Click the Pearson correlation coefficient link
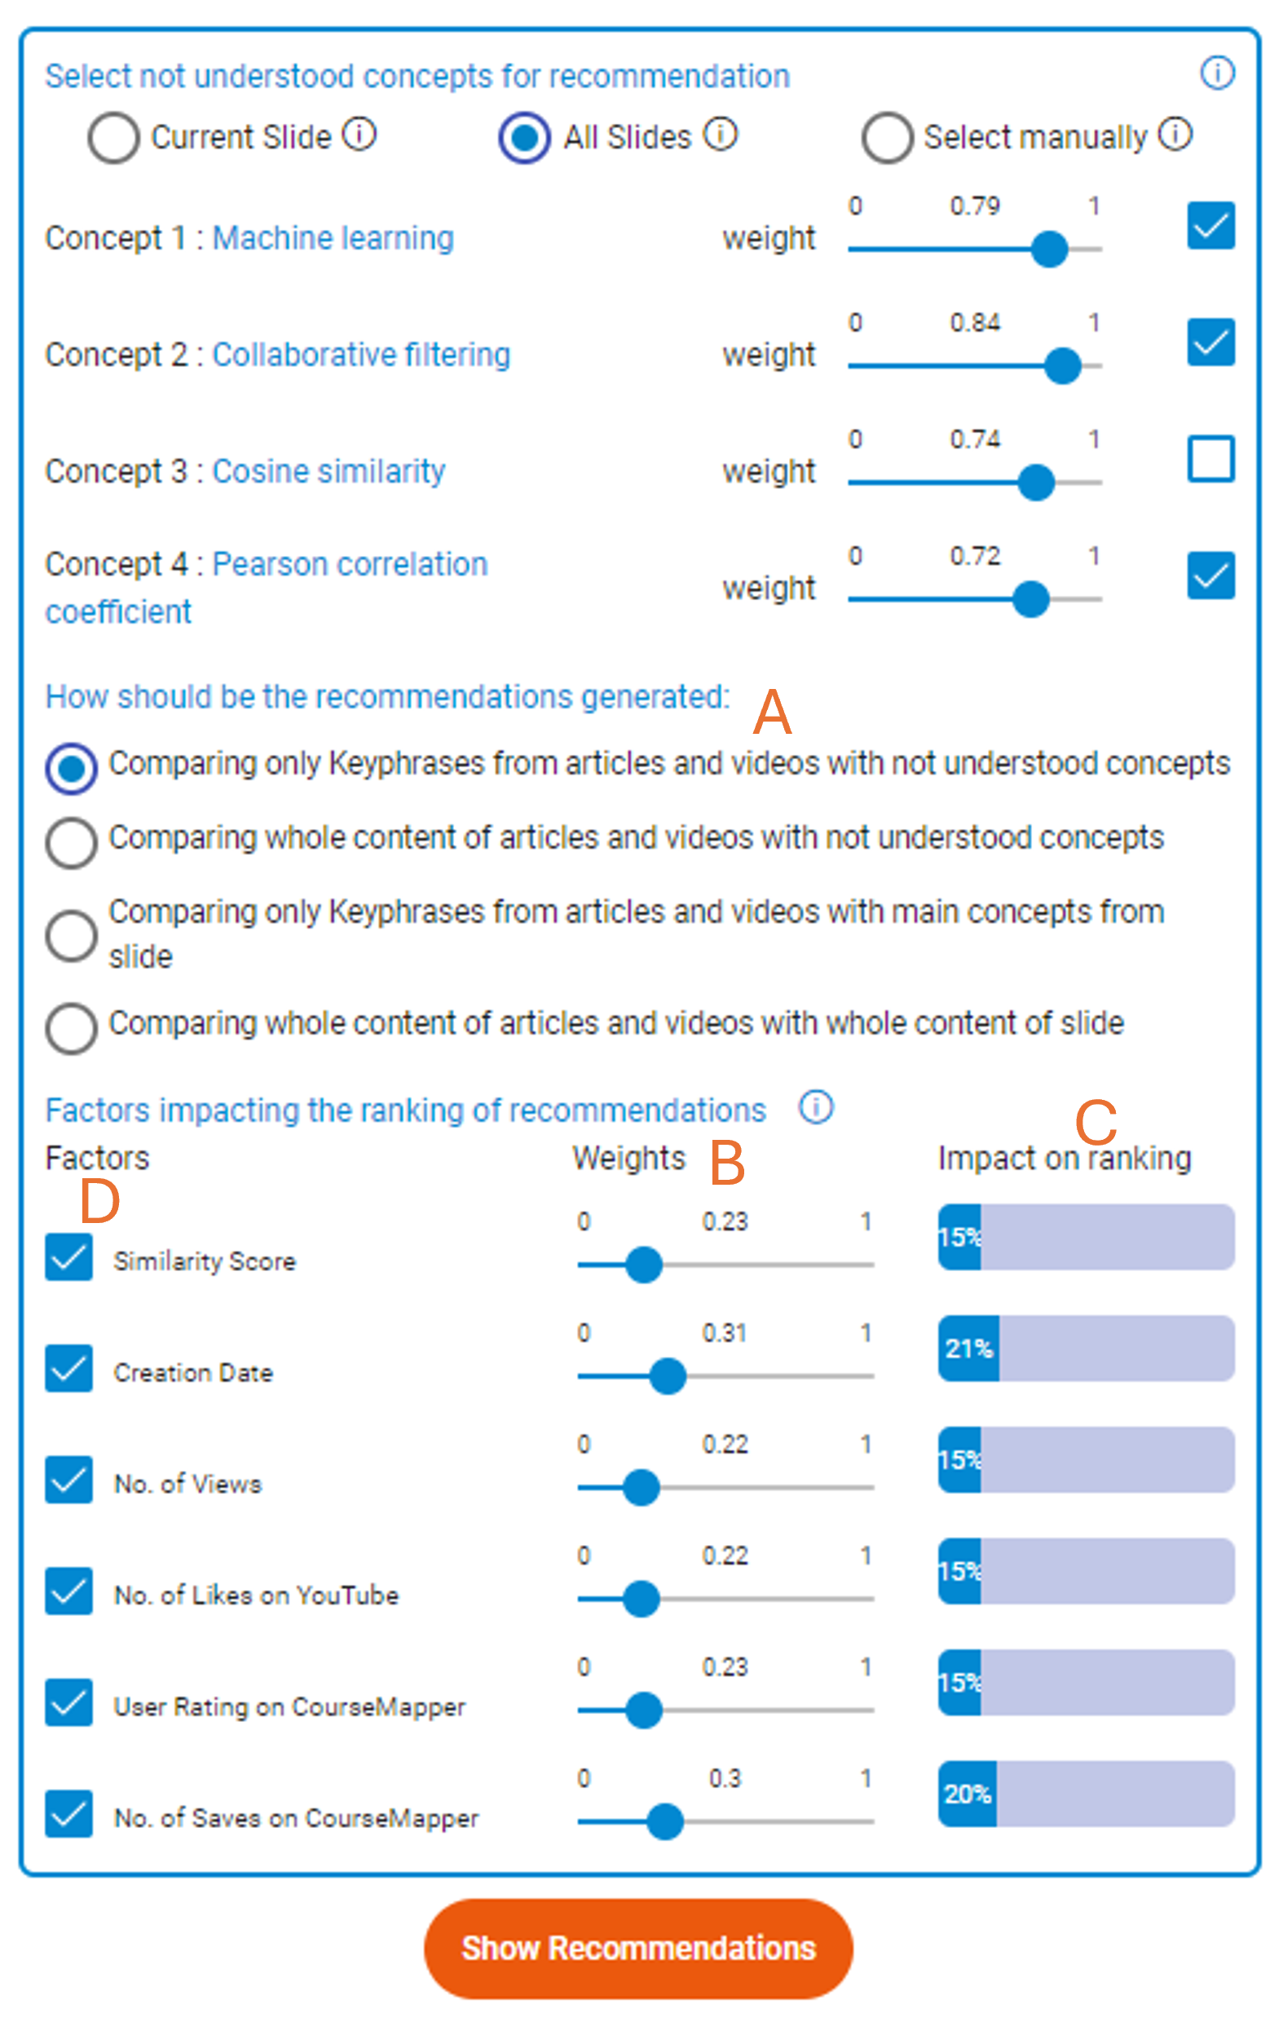This screenshot has height=2018, width=1283. pos(350,564)
